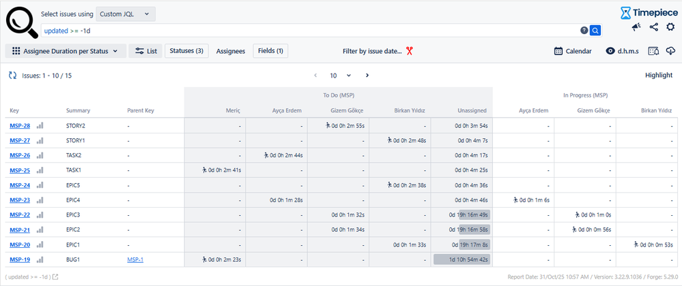Open issue MSP-23 link
Viewport: 682px width, 286px height.
pyautogui.click(x=20, y=200)
